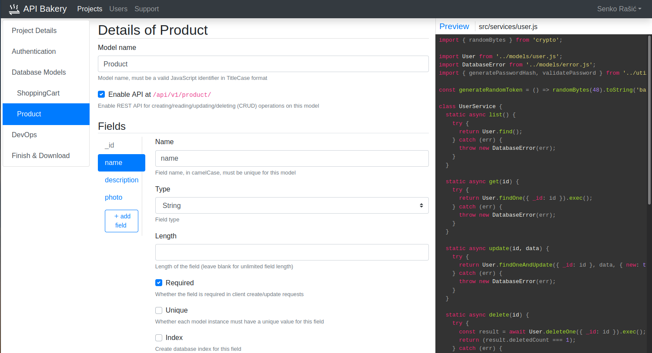Image resolution: width=652 pixels, height=353 pixels.
Task: Select the photo field
Action: [121, 197]
